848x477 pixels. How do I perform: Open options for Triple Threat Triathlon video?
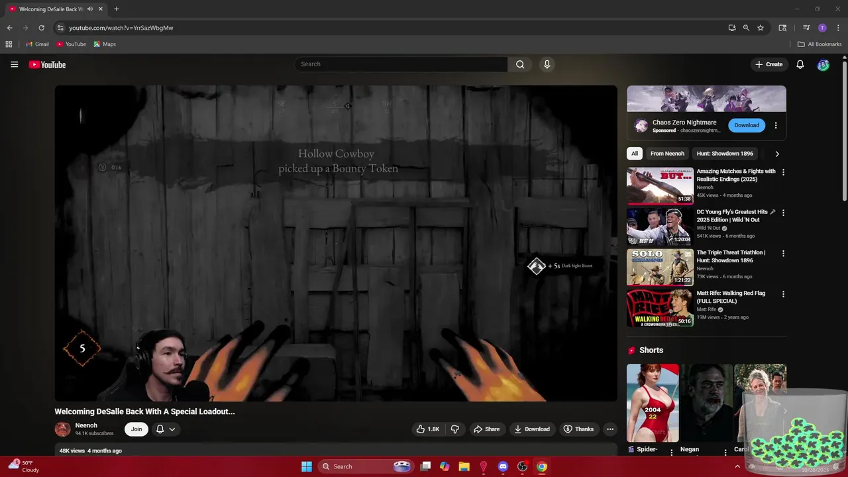coord(783,253)
